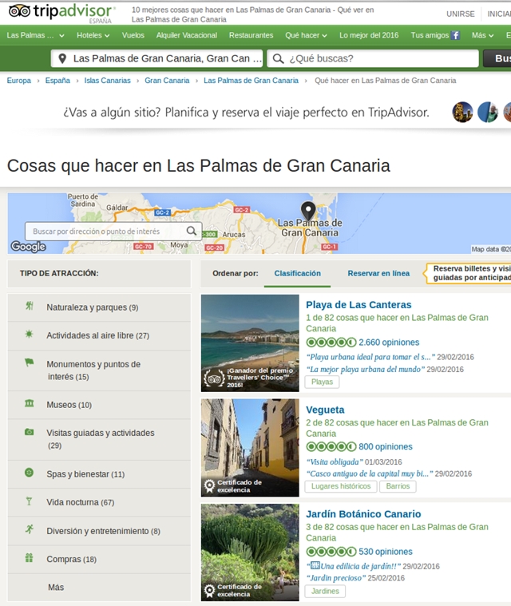511x606 pixels.
Task: Open the Vegueta title link
Action: (x=325, y=410)
